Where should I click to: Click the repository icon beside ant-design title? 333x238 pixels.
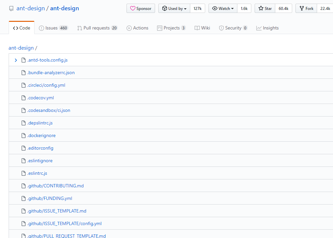click(11, 9)
